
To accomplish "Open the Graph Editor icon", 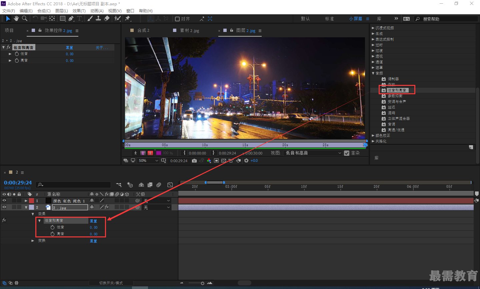I will coord(170,185).
